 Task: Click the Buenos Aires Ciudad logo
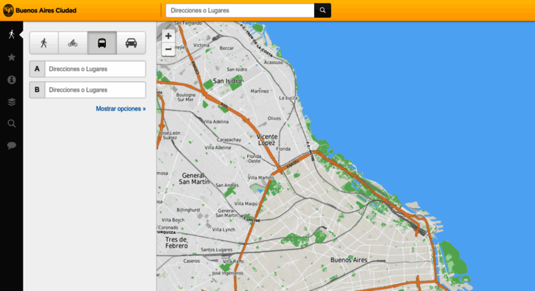40,10
